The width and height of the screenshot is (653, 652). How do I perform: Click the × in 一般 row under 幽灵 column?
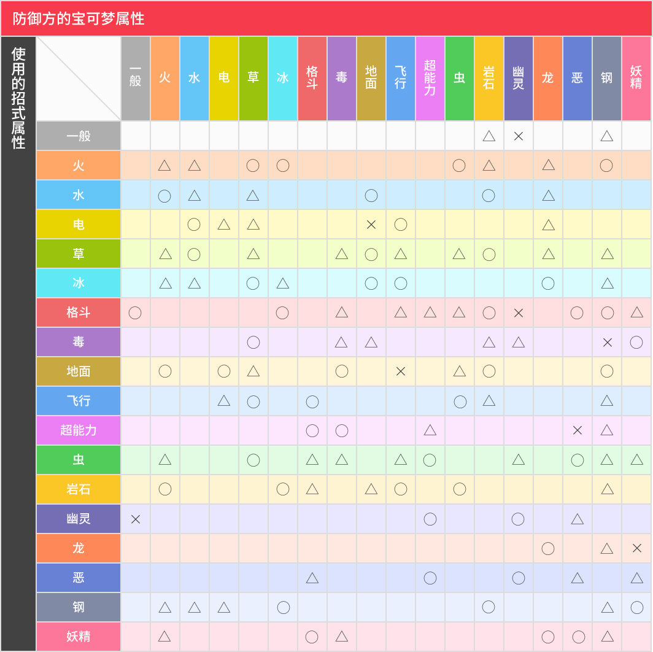[x=519, y=136]
